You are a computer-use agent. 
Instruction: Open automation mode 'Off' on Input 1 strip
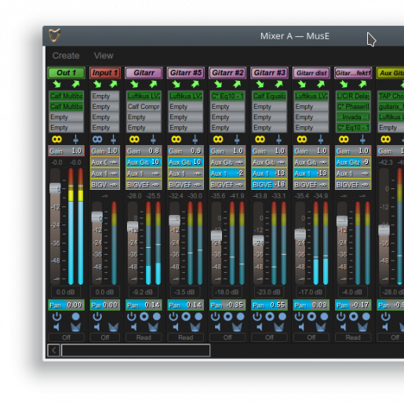pyautogui.click(x=105, y=337)
